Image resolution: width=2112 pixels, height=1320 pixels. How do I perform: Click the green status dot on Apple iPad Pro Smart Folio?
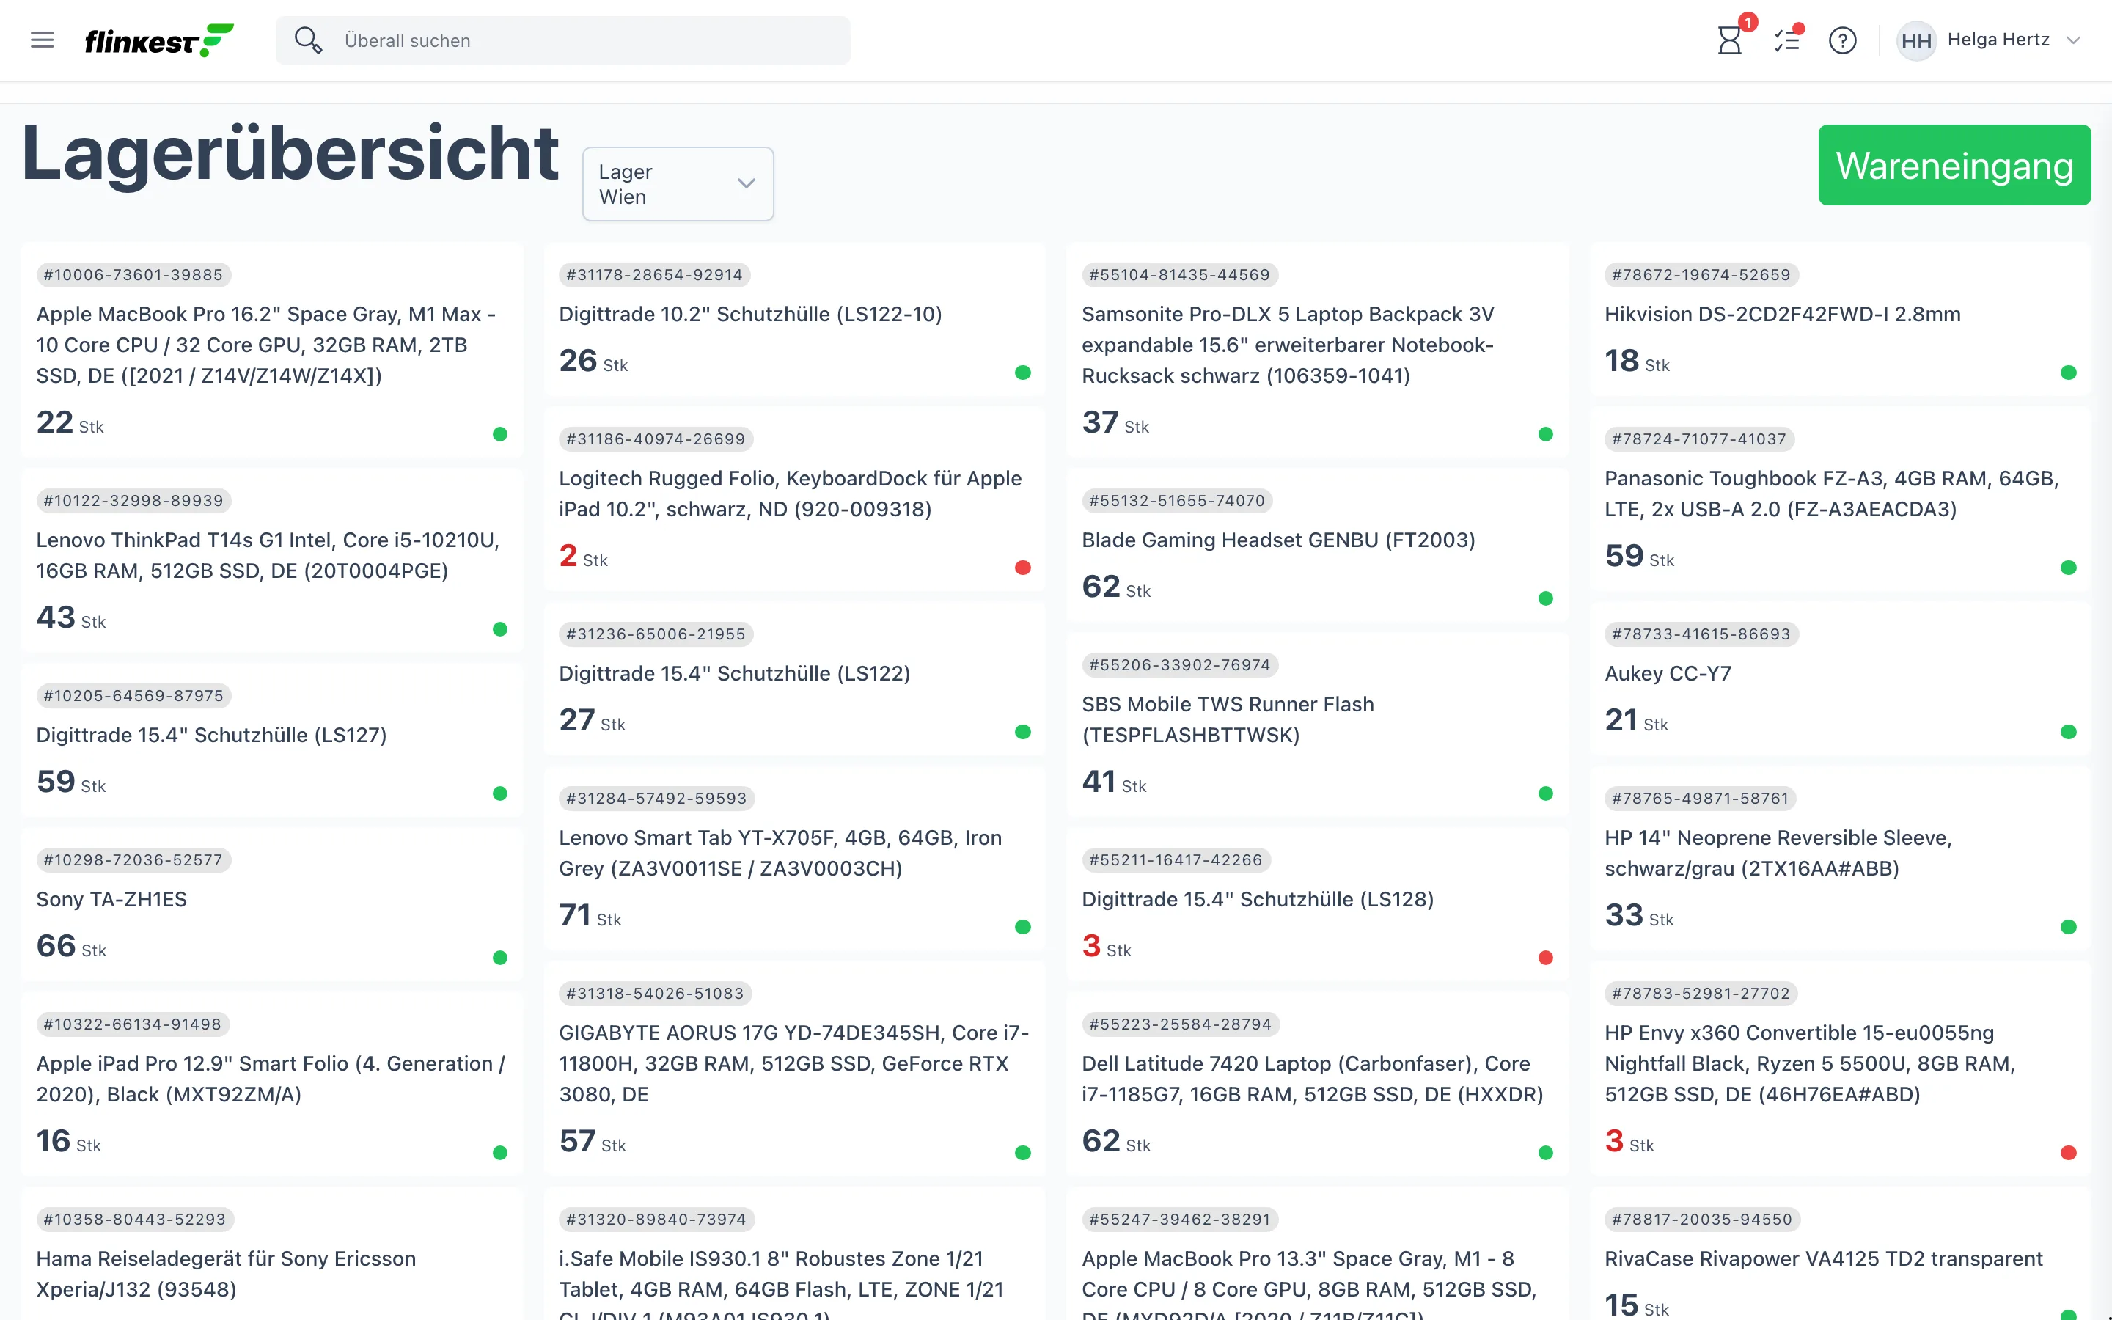pyautogui.click(x=500, y=1152)
